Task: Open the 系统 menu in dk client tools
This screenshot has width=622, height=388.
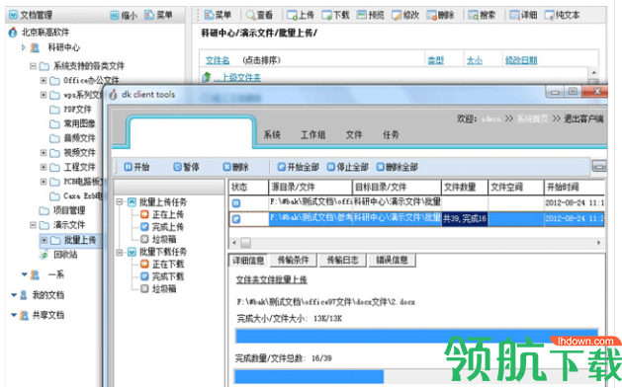Action: 272,135
